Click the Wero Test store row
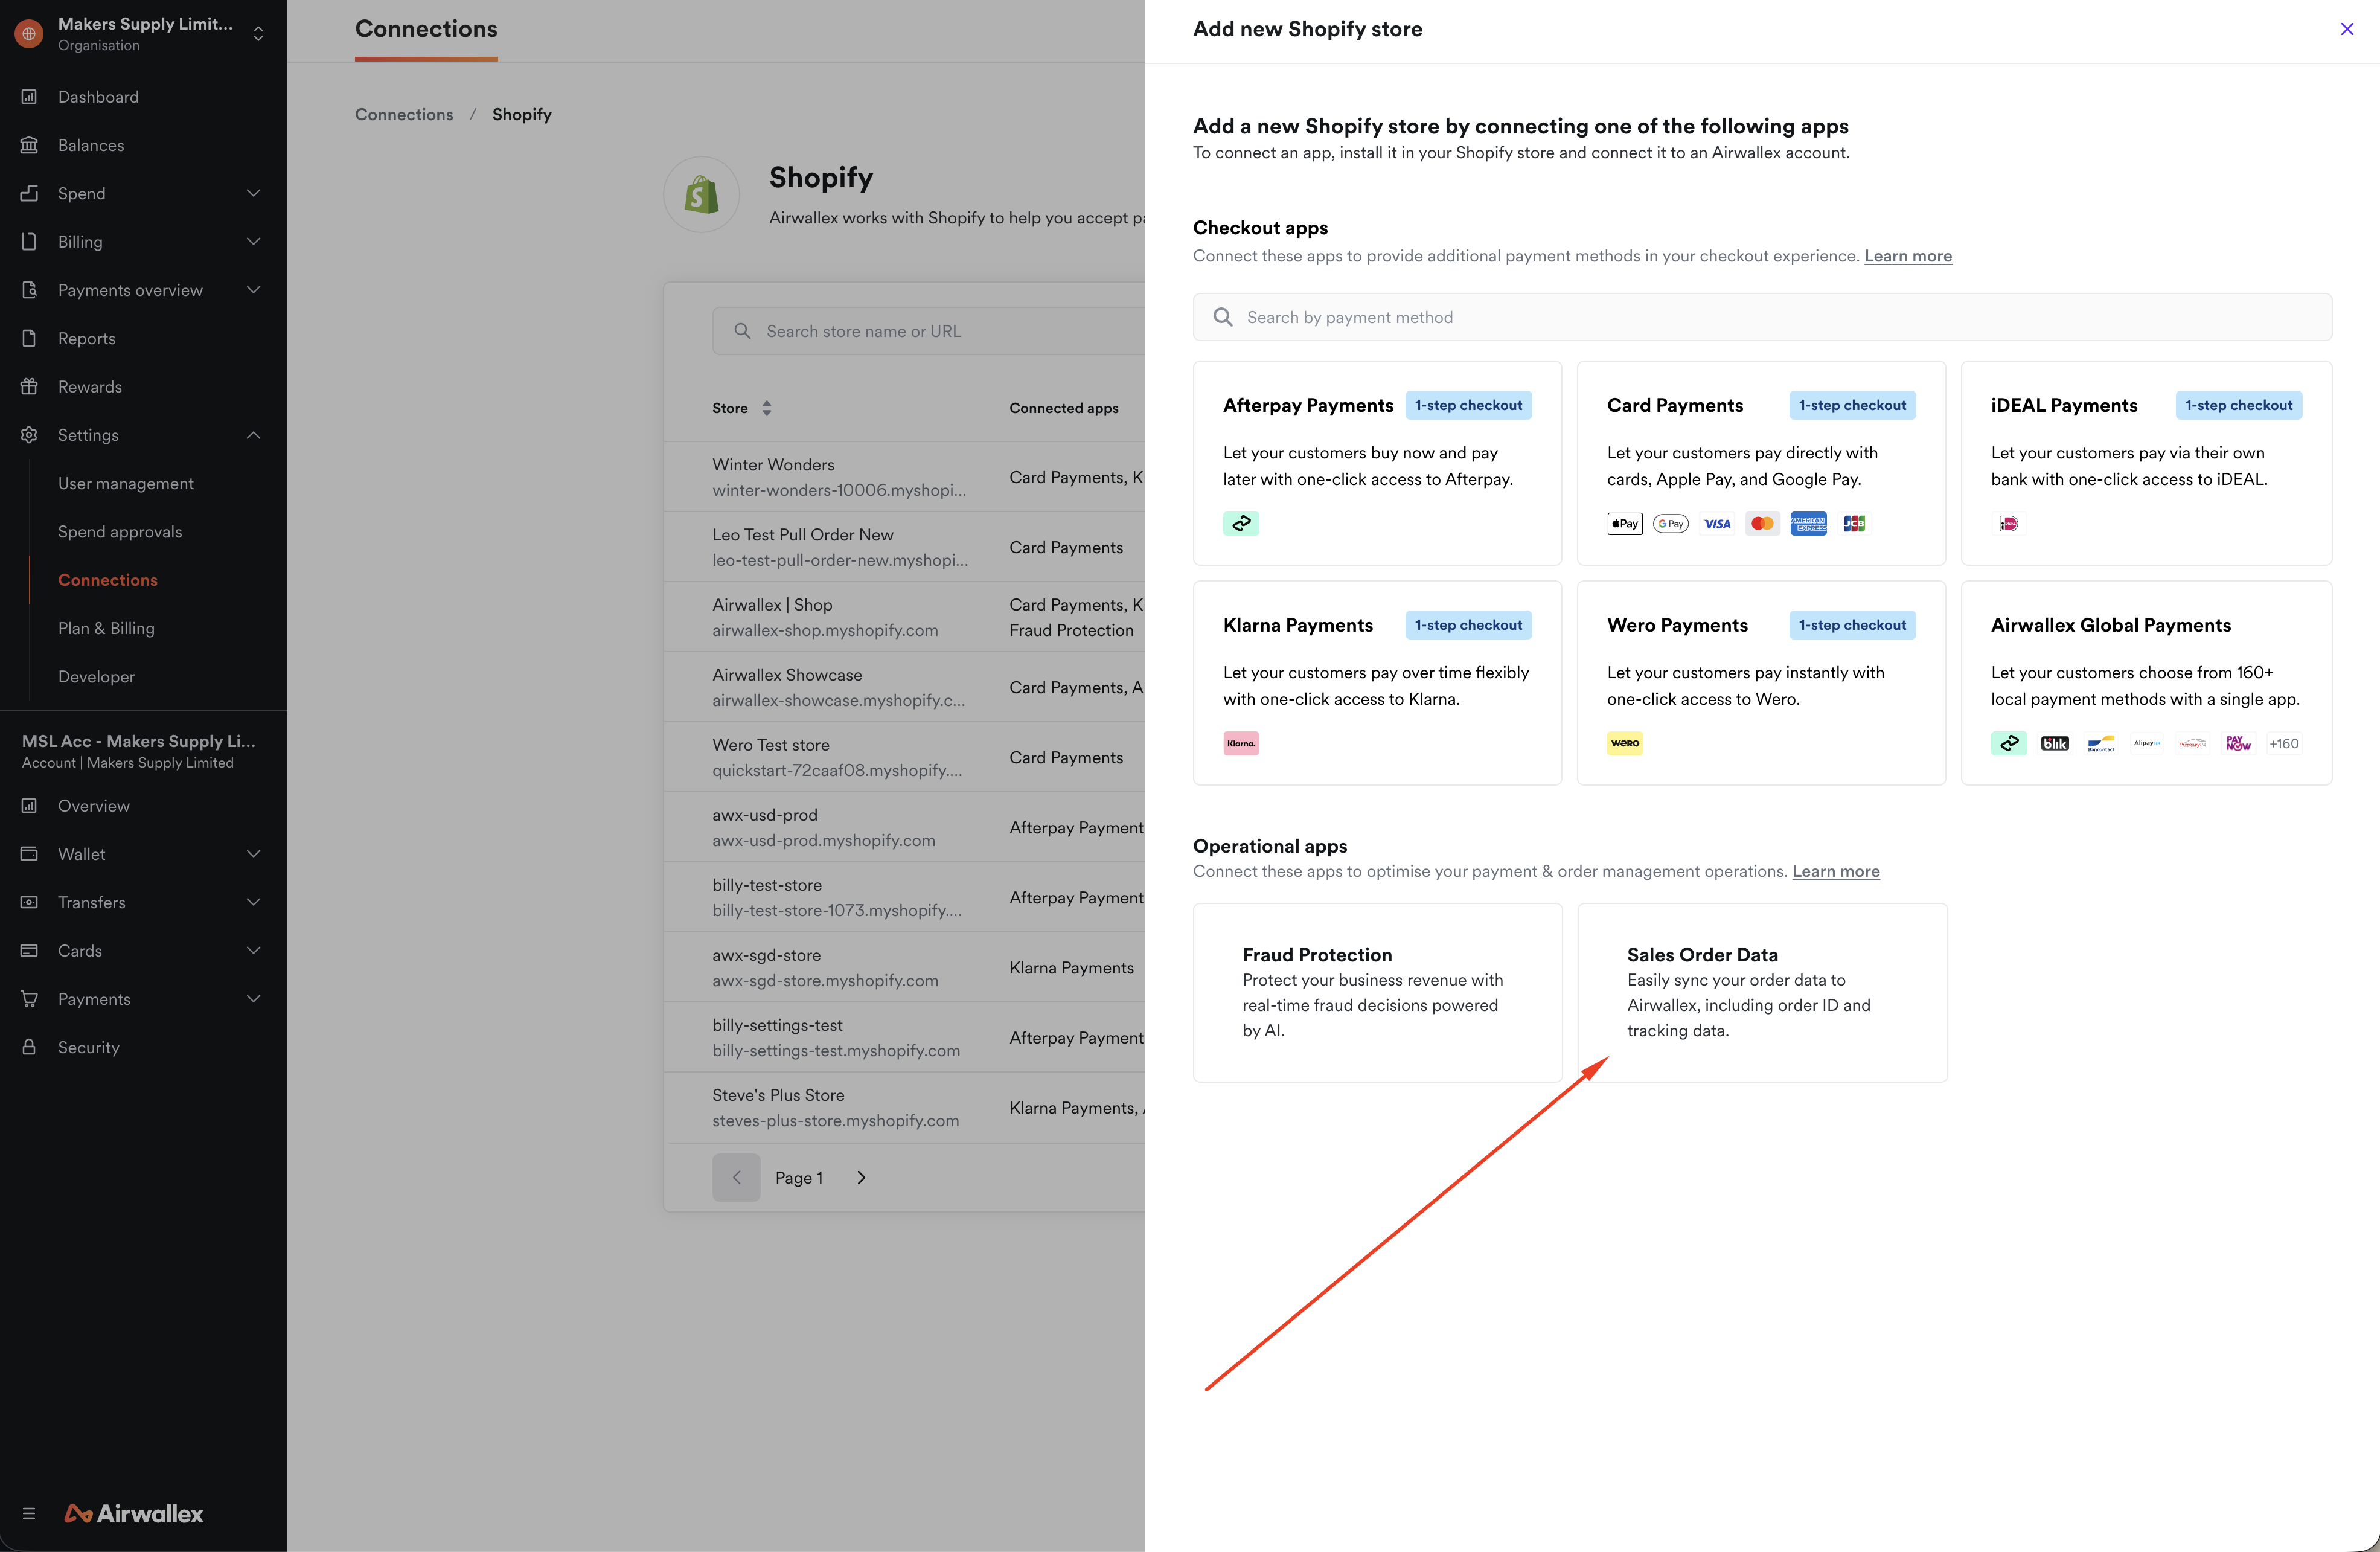The width and height of the screenshot is (2380, 1552). [905, 757]
